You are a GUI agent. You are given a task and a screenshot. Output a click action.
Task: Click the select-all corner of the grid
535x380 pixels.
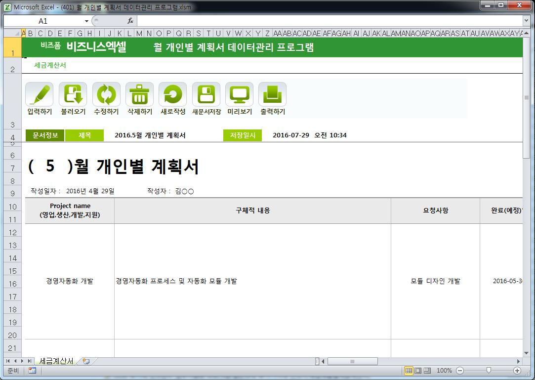[x=12, y=33]
